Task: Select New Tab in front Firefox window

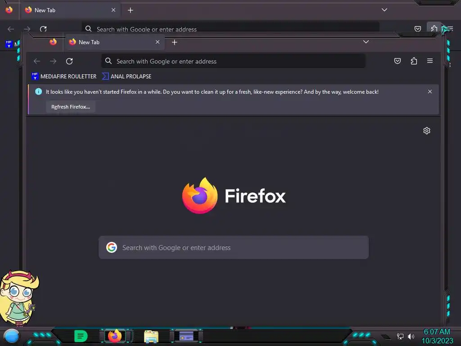Action: [x=115, y=42]
